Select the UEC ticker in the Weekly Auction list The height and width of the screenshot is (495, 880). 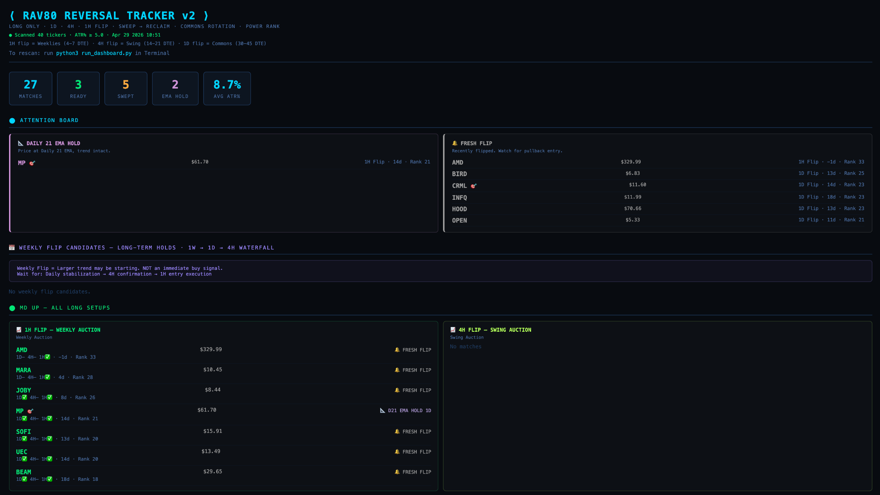click(22, 452)
